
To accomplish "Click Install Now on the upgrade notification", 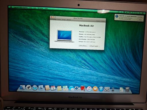I will 140,17.
